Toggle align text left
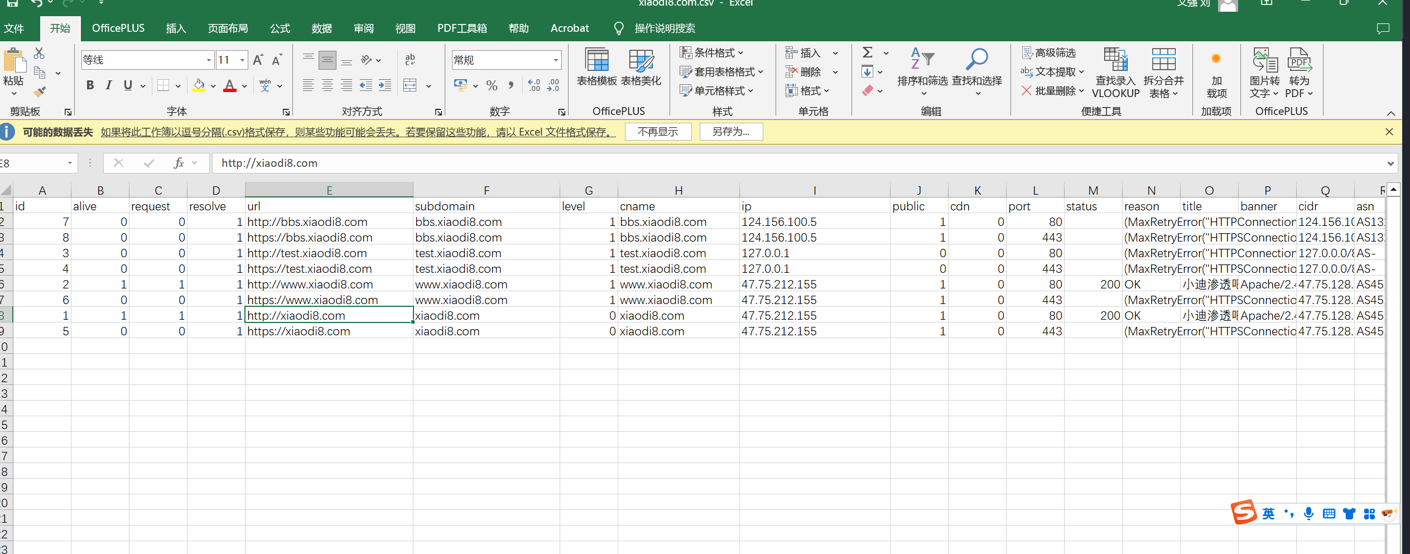 click(308, 85)
